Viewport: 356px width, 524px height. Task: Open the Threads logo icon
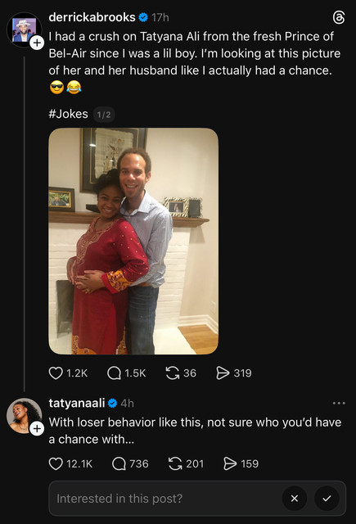[x=339, y=17]
